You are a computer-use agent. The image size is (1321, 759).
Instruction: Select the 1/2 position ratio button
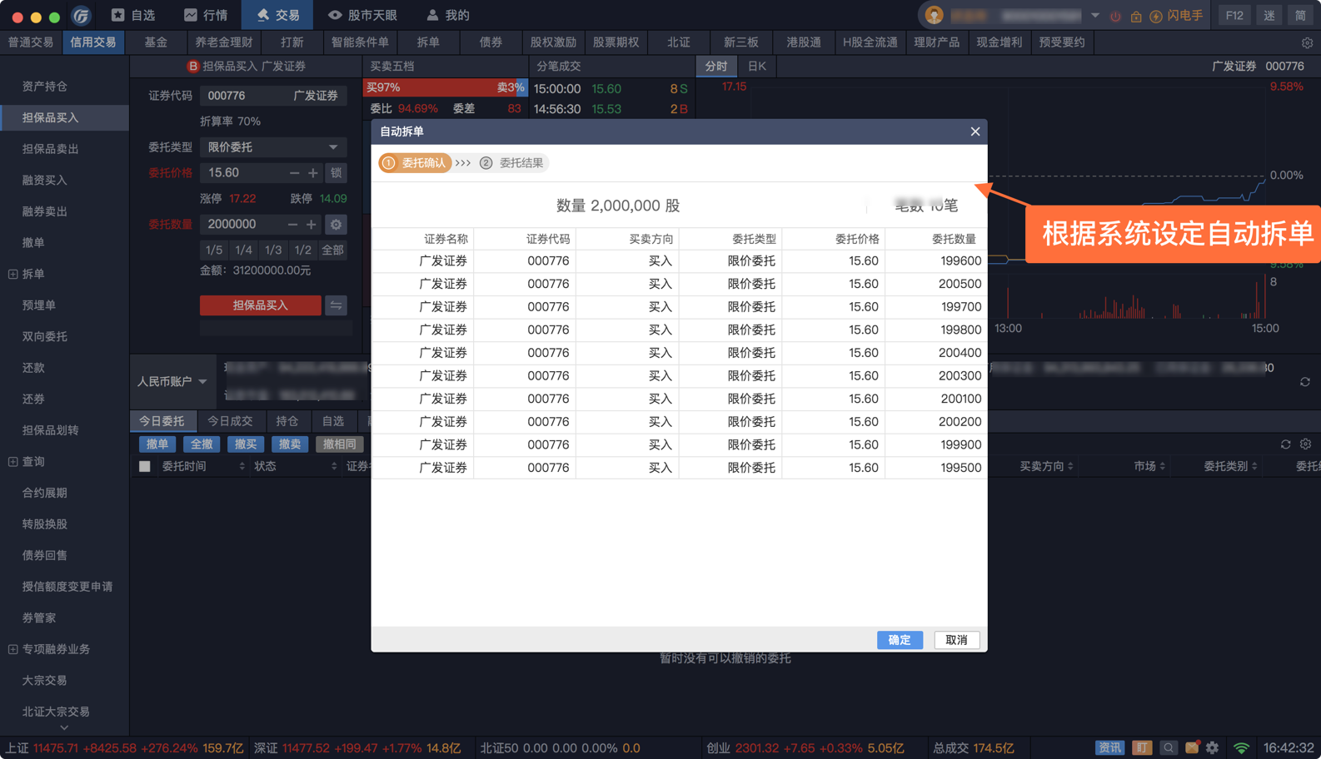tap(302, 250)
